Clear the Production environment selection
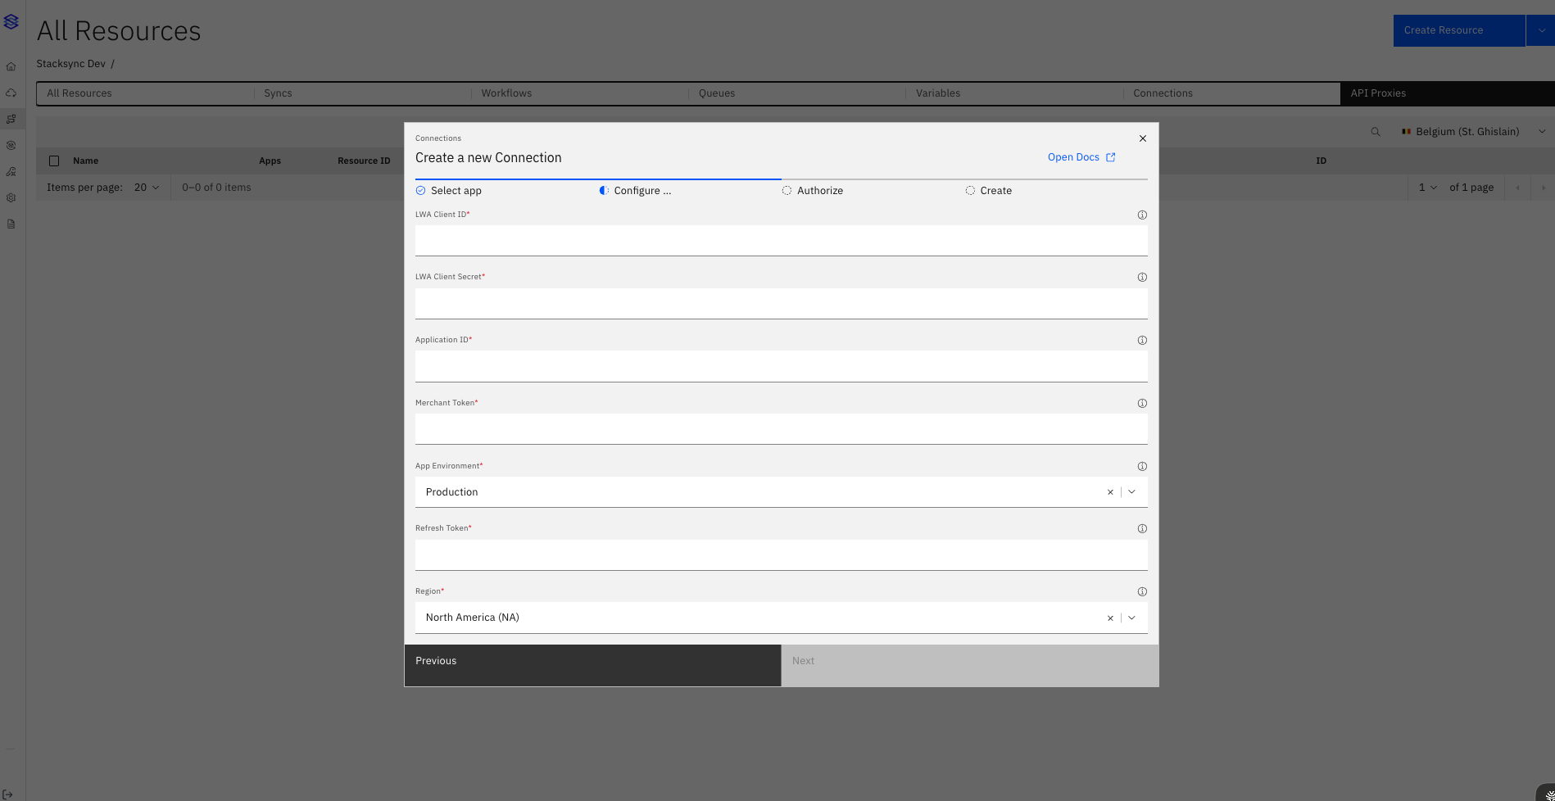 [1110, 492]
